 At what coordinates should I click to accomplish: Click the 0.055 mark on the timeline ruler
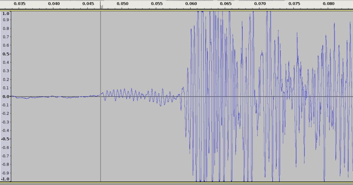click(157, 4)
